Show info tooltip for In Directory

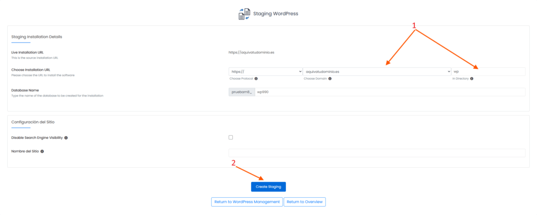coord(471,79)
